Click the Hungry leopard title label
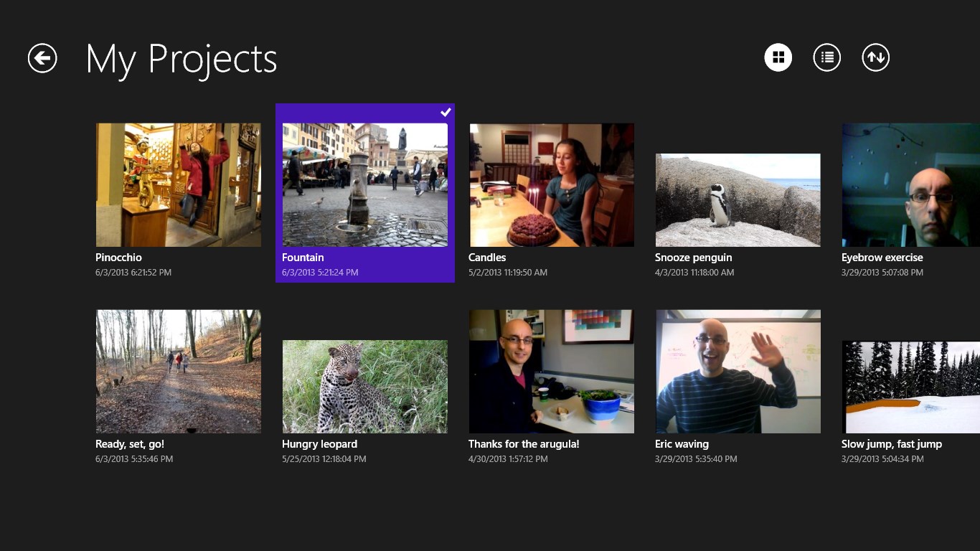Screen dimensions: 980x551 (319, 444)
